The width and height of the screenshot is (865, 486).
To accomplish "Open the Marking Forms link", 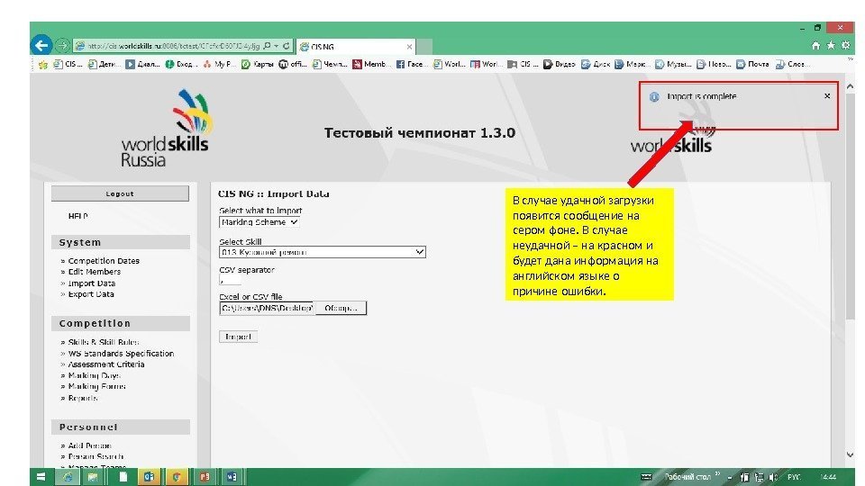I will (96, 386).
